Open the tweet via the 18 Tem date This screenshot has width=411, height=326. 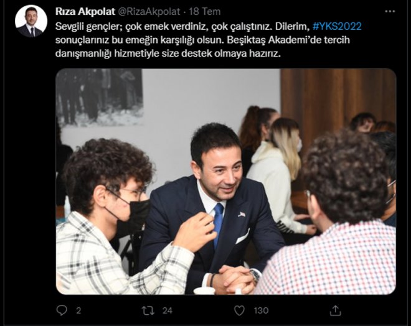(x=205, y=12)
